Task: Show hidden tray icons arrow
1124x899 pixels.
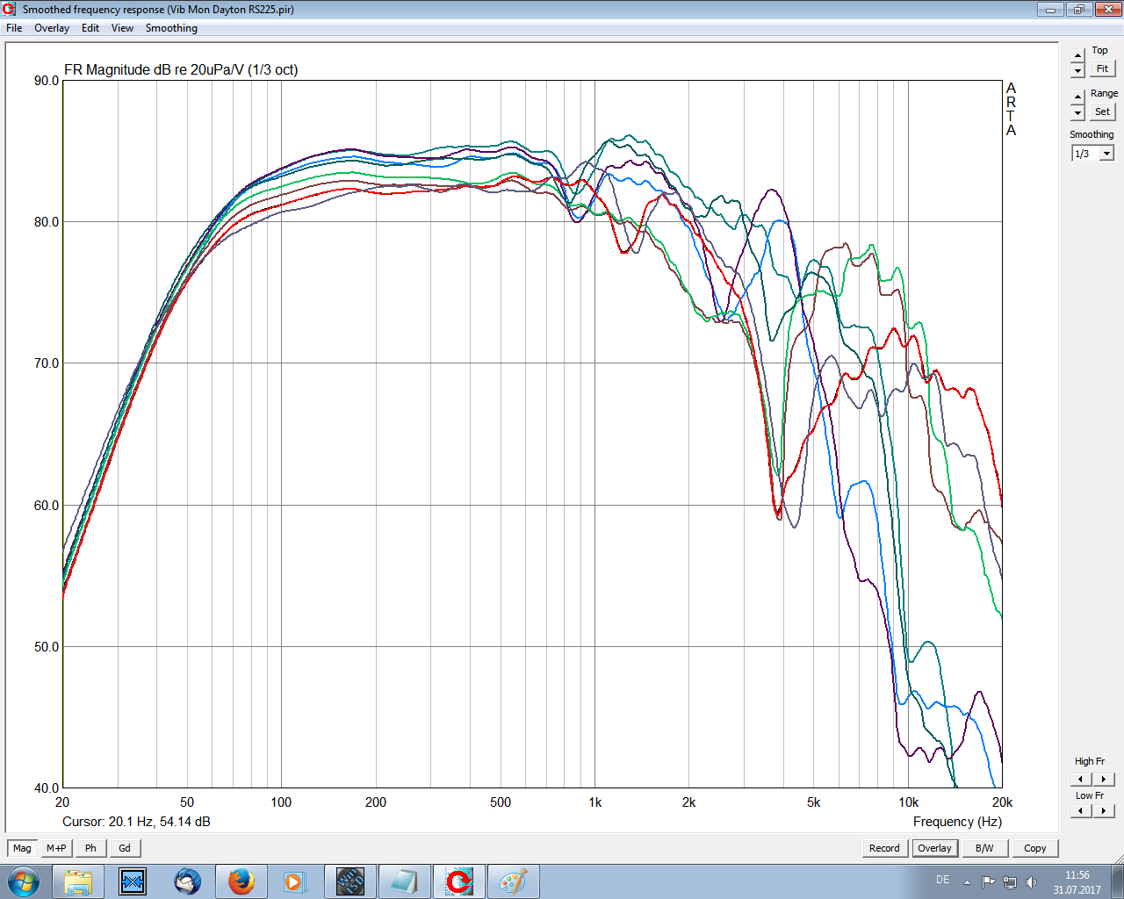Action: pos(967,882)
